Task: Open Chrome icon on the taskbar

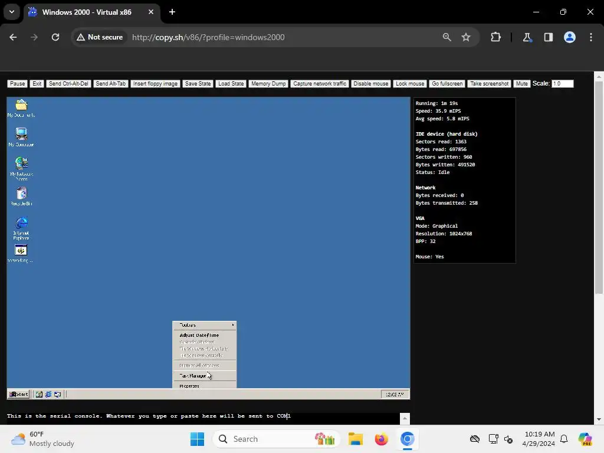Action: (x=407, y=439)
